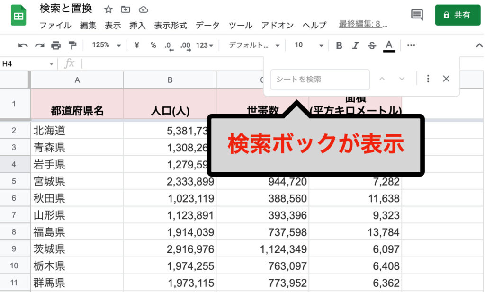The width and height of the screenshot is (485, 292).
Task: Close the search box
Action: [x=446, y=79]
